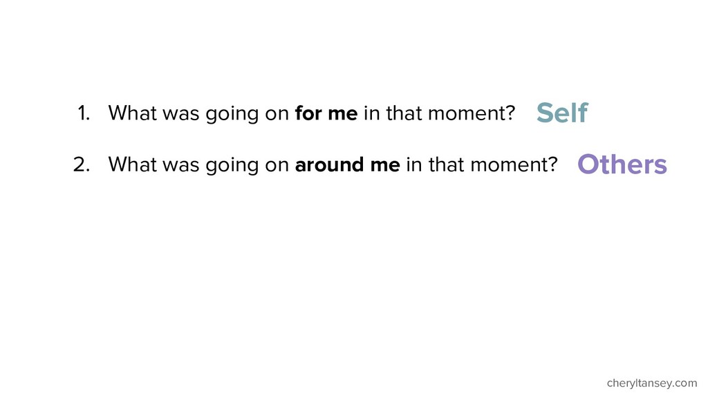Click the cheryltansey.com link in the corner
The image size is (708, 398).
(651, 383)
